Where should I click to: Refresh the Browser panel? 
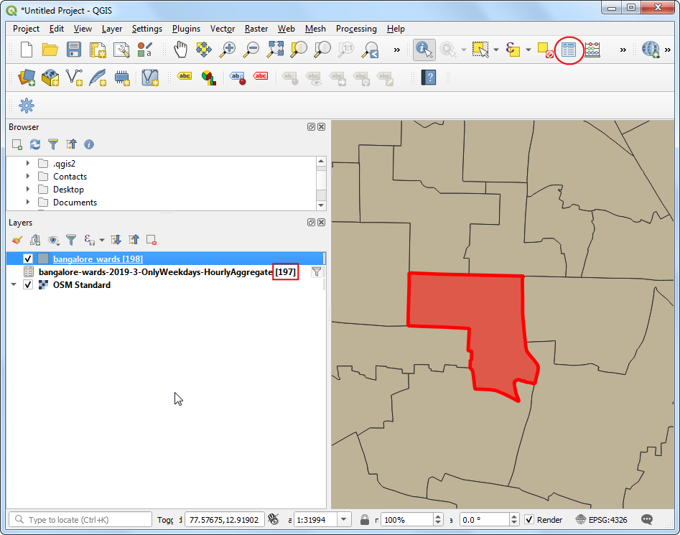pyautogui.click(x=35, y=144)
